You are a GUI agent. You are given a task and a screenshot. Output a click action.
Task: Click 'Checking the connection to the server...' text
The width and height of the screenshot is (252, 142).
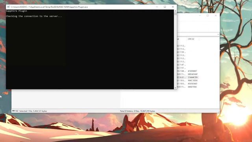point(34,16)
